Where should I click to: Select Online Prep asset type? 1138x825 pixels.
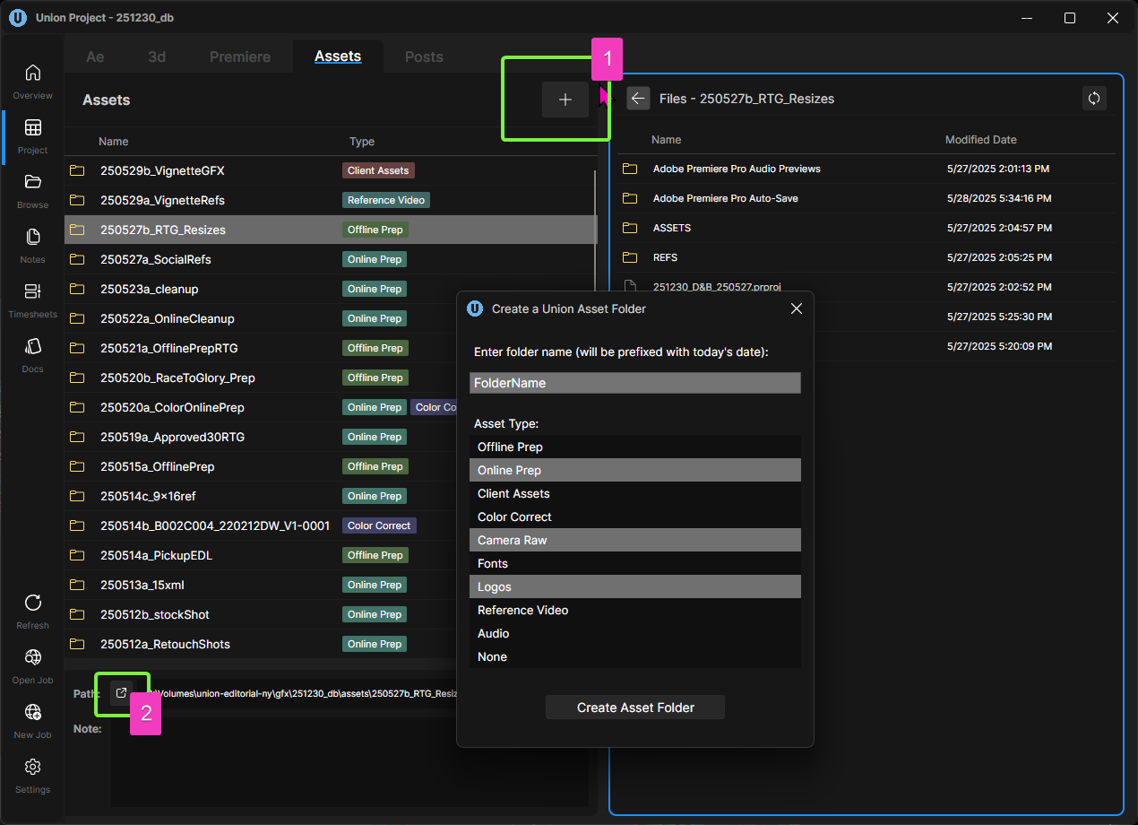click(x=635, y=470)
